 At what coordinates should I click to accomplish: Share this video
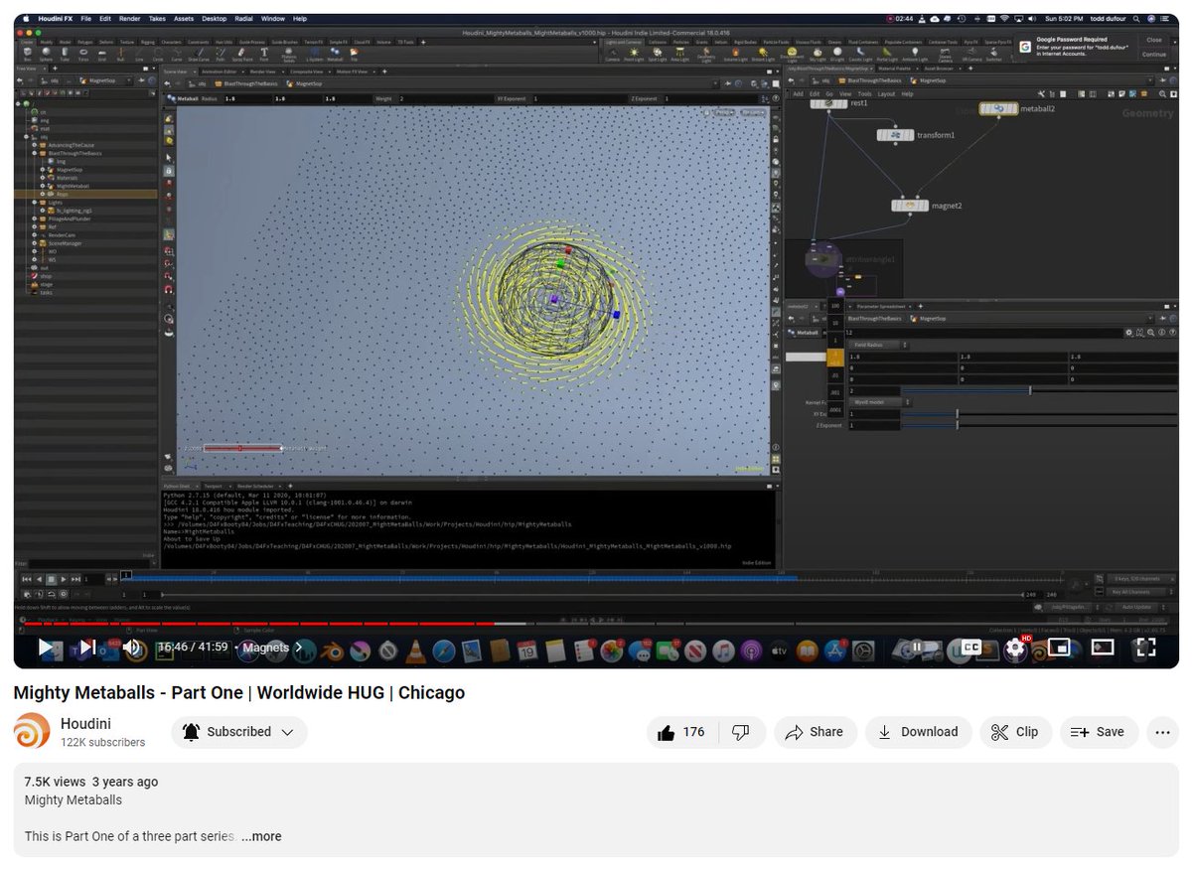coord(814,732)
